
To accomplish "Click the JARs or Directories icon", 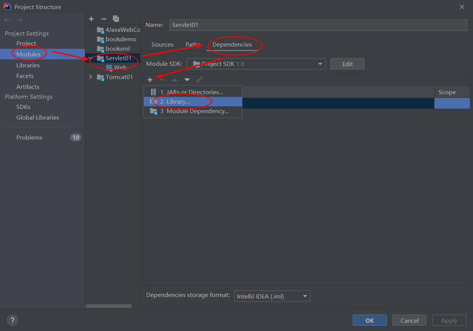I will pyautogui.click(x=153, y=92).
